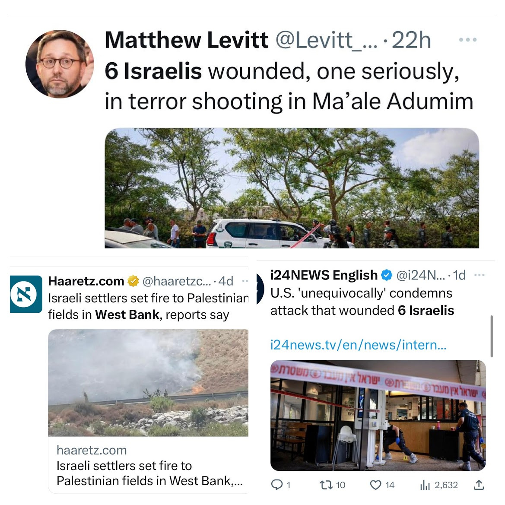Image resolution: width=505 pixels, height=505 pixels.
Task: Click the gold verified badge beside Haaretz.com
Action: point(133,281)
